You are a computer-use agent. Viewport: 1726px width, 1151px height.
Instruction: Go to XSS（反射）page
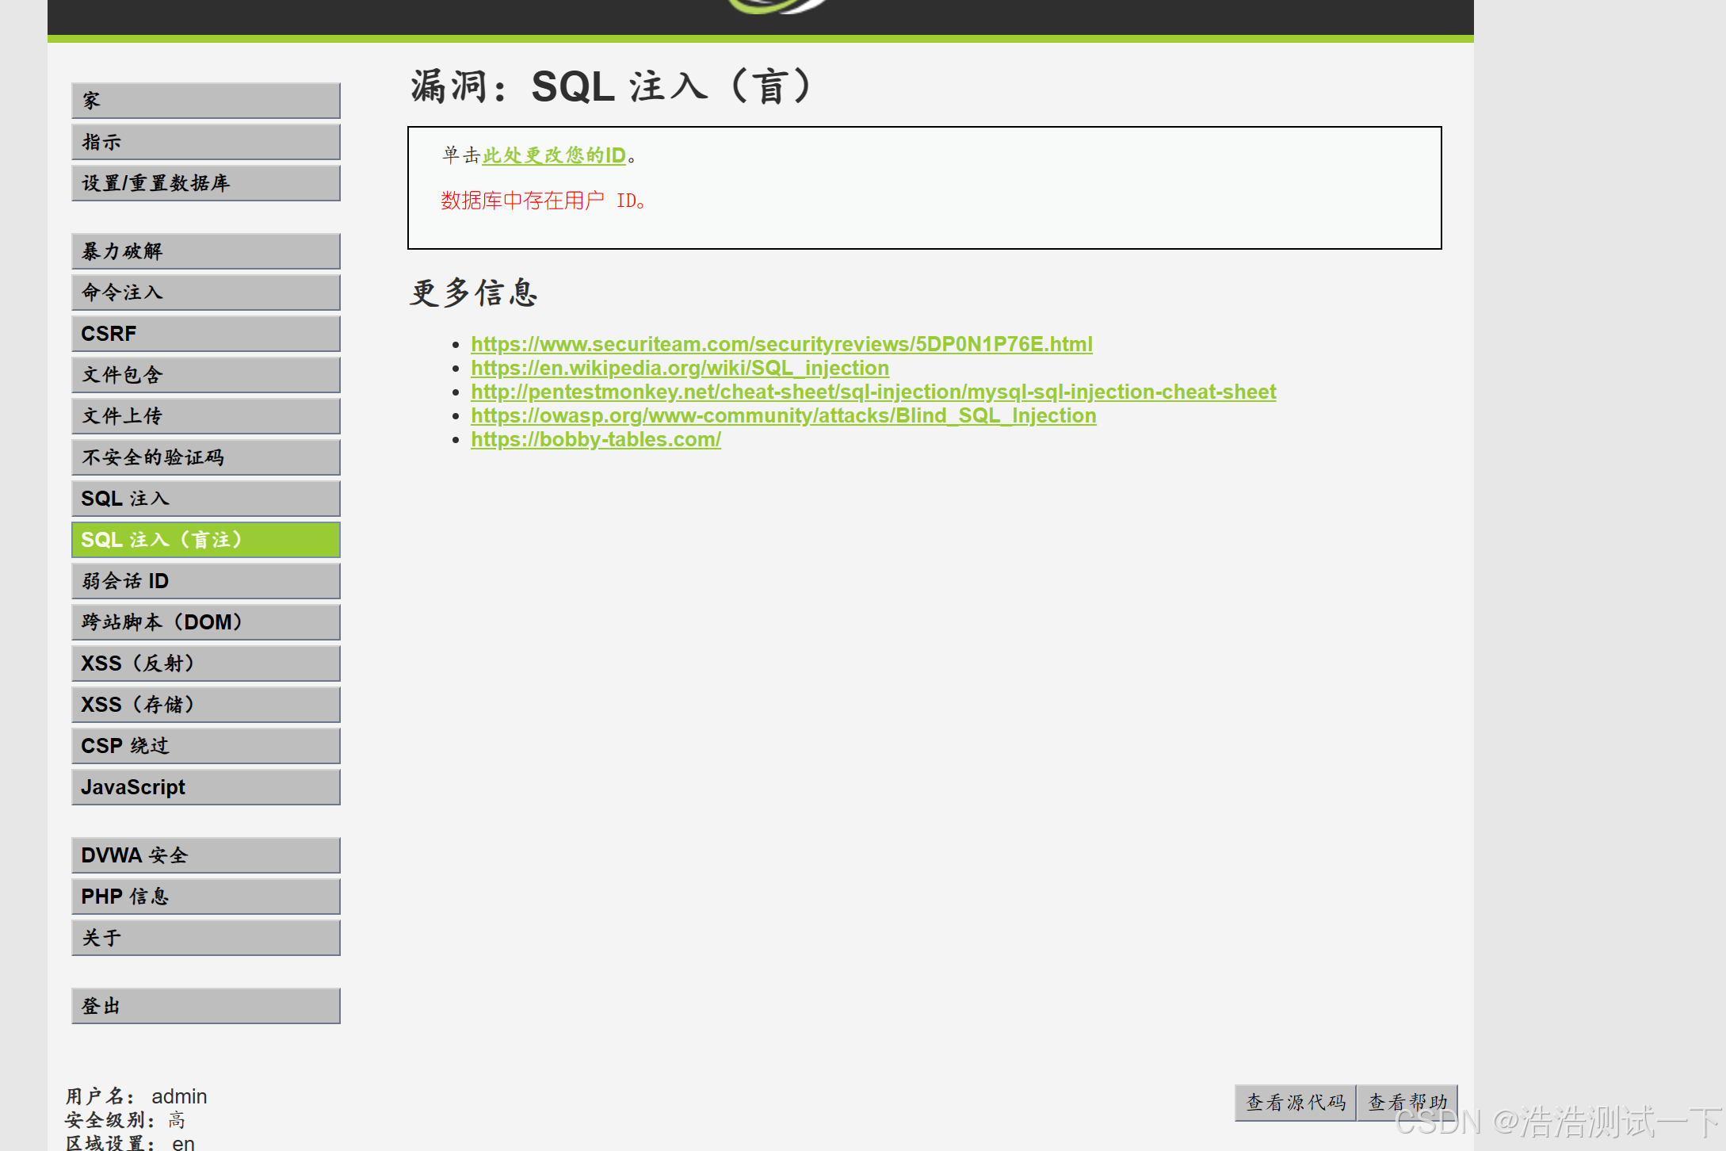(x=205, y=663)
